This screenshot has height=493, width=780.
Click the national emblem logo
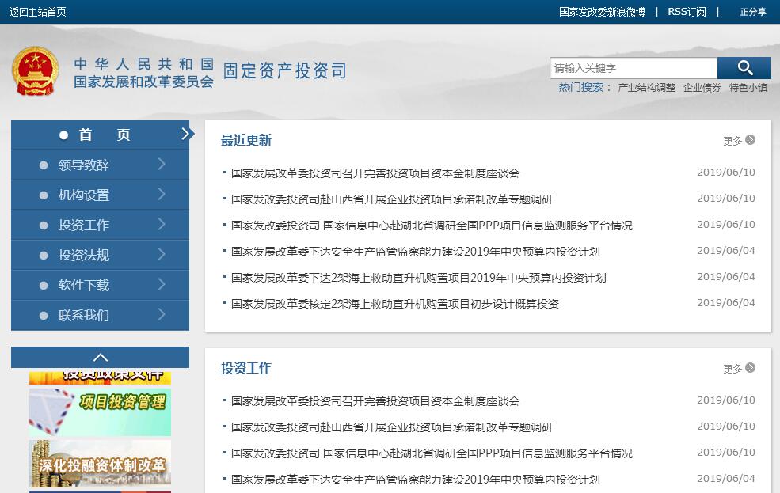35,72
